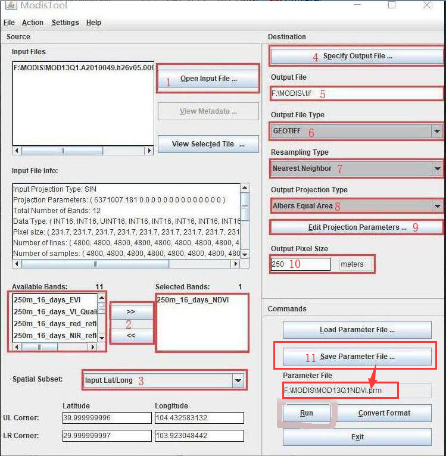Click Edit Projection Parameters button

pos(357,227)
